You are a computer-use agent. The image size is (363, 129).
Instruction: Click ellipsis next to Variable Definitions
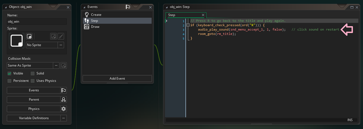click(64, 118)
